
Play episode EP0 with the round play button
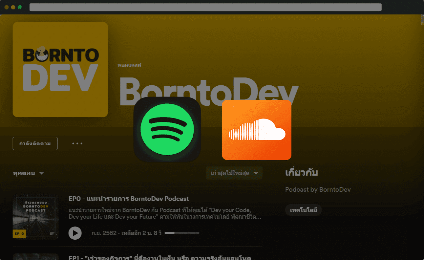[x=75, y=233]
